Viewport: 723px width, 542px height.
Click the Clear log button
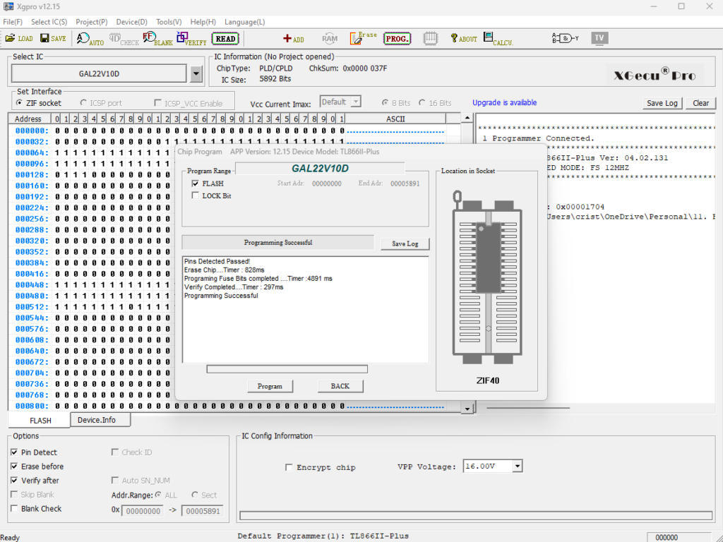(x=700, y=103)
